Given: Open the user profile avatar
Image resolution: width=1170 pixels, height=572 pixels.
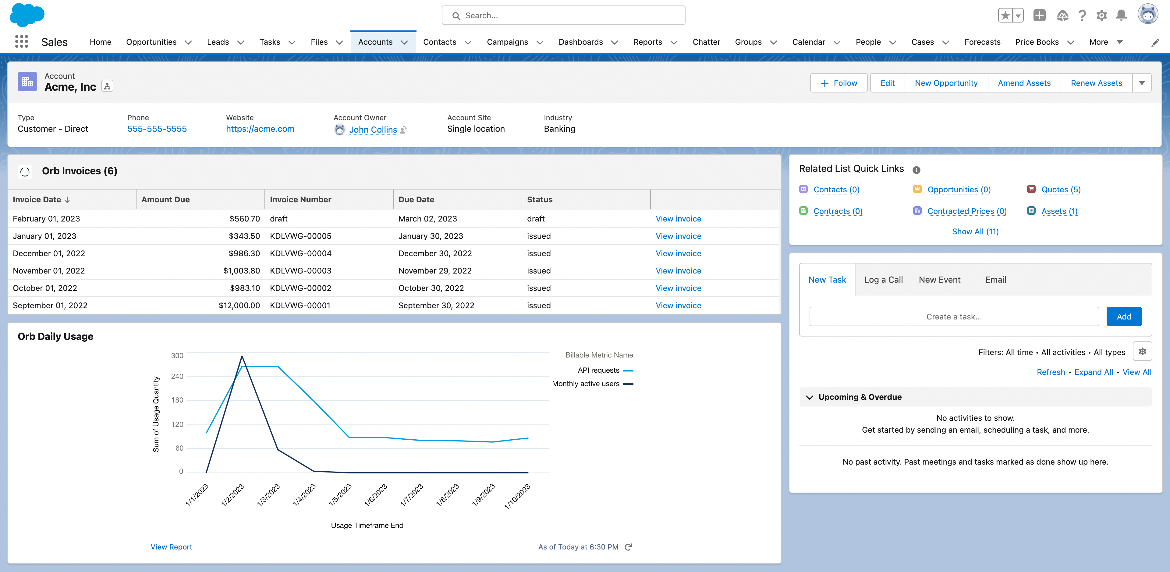Looking at the screenshot, I should pyautogui.click(x=1148, y=14).
